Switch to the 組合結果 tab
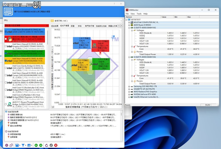 point(55,26)
